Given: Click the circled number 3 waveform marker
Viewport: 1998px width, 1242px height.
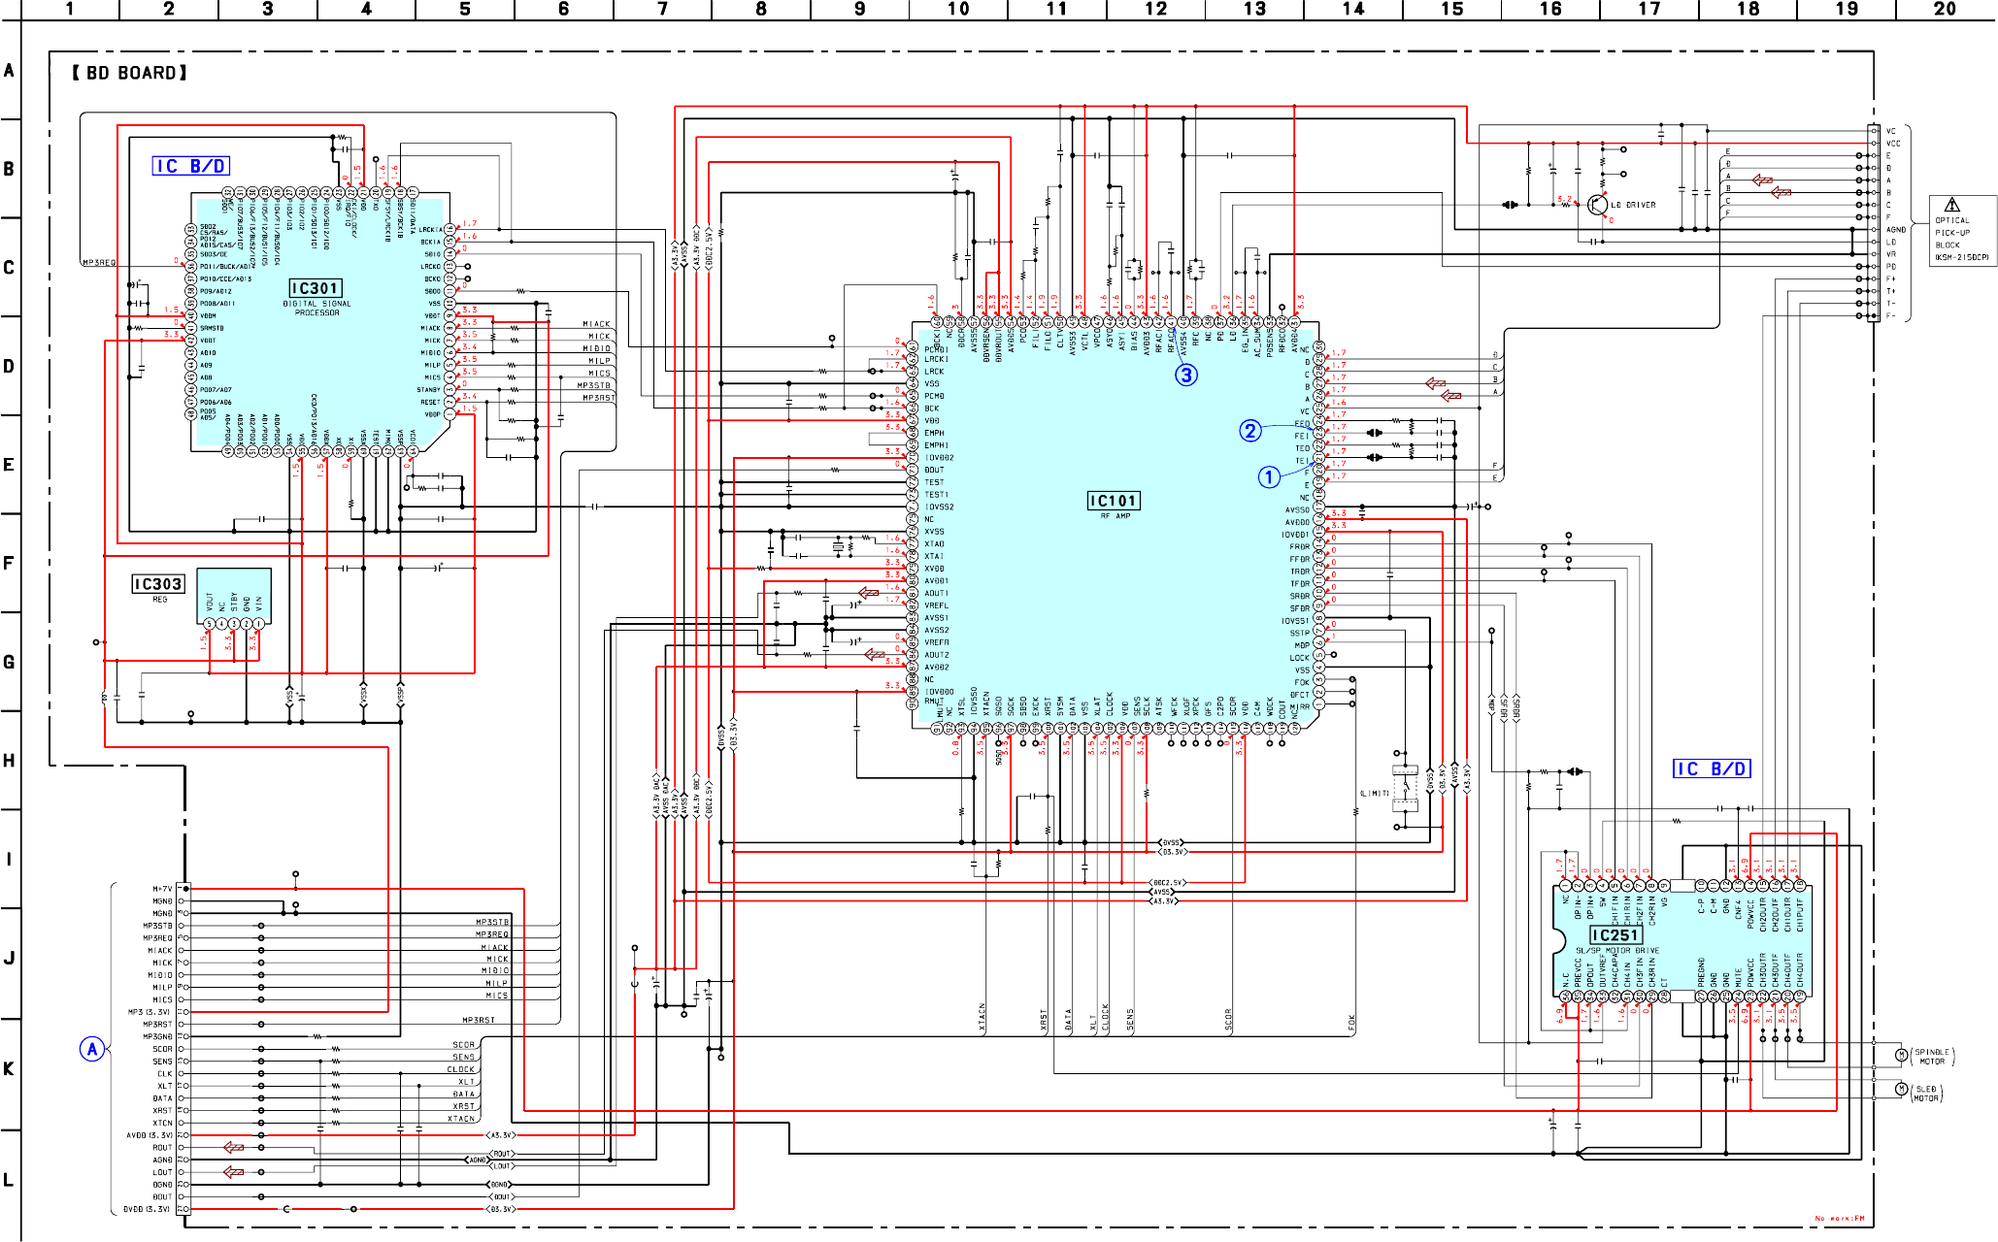Looking at the screenshot, I should click(x=1185, y=376).
